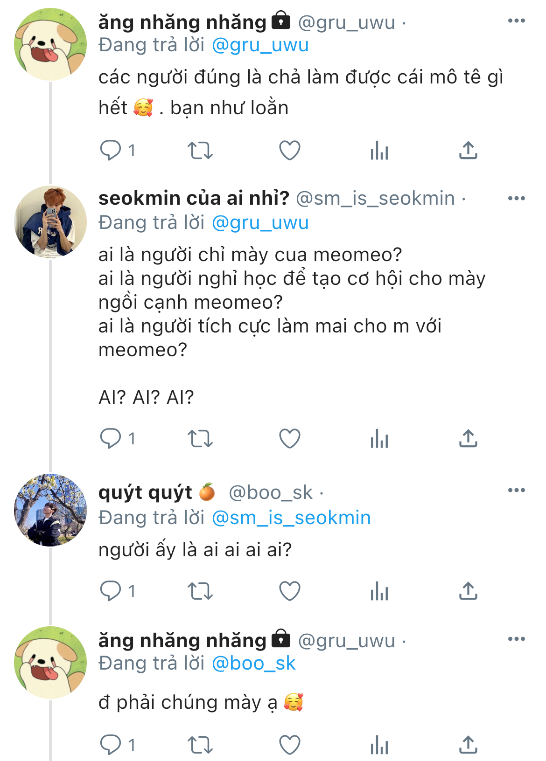Screen dimensions: 546x761
Task: Like quýt quýt's reply tweet
Action: pyautogui.click(x=289, y=591)
